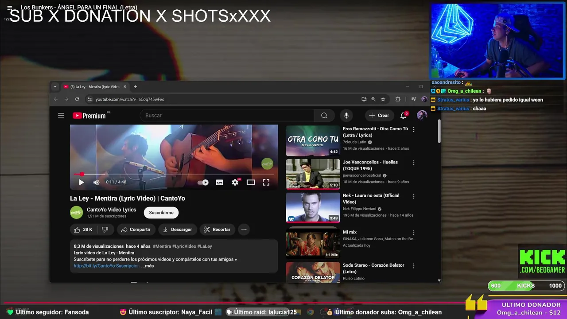The image size is (567, 319).
Task: Click the 7clouds Latin channel name
Action: (354, 142)
